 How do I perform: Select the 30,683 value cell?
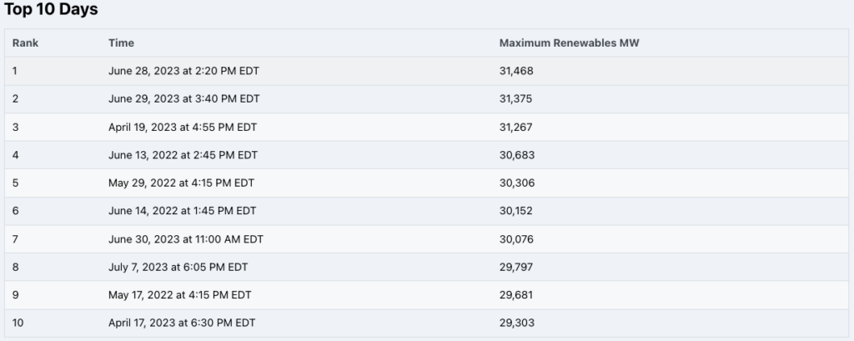[517, 155]
